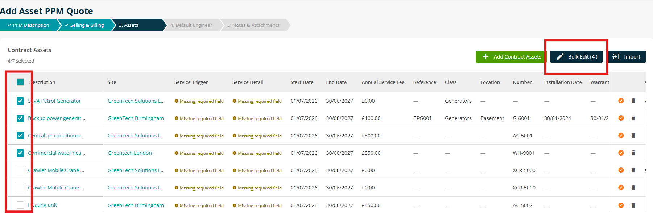Open the Selling & Billing step
The height and width of the screenshot is (213, 653).
[84, 25]
